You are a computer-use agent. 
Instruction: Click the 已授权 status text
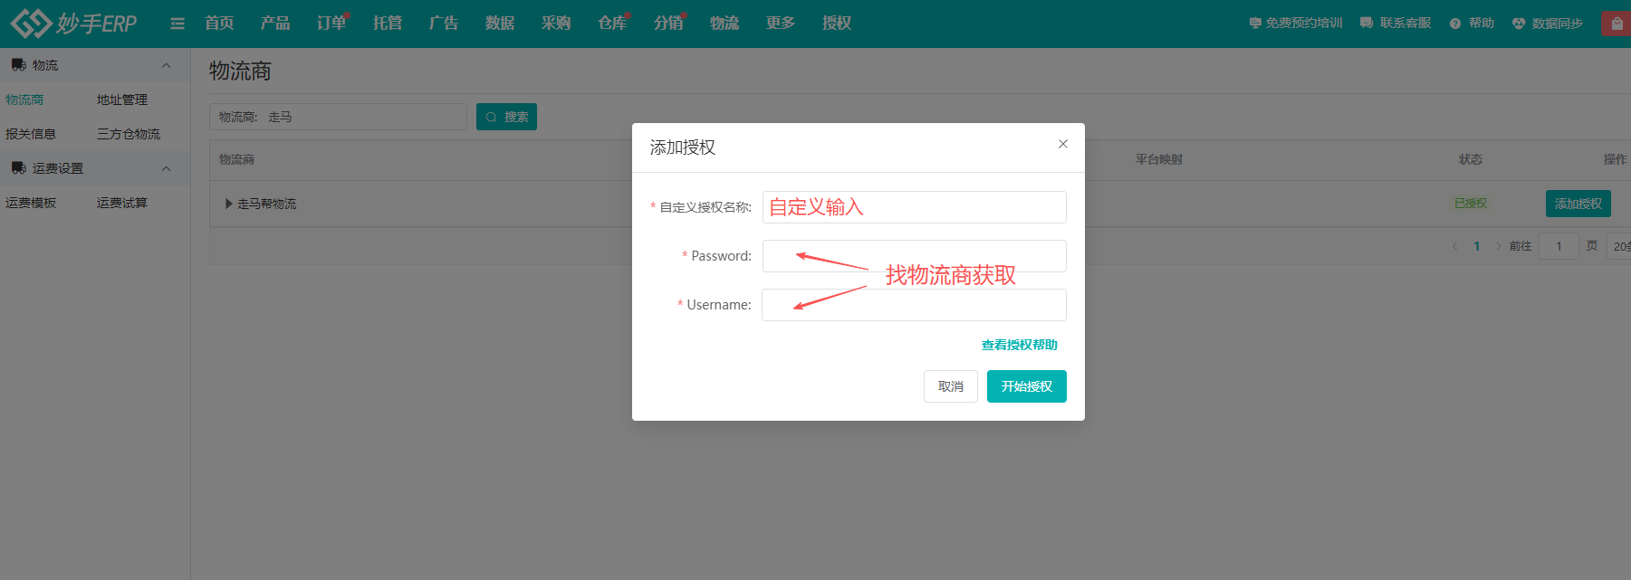(1471, 204)
